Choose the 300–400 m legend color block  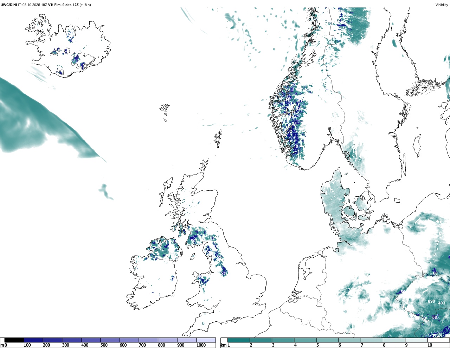[72, 340]
